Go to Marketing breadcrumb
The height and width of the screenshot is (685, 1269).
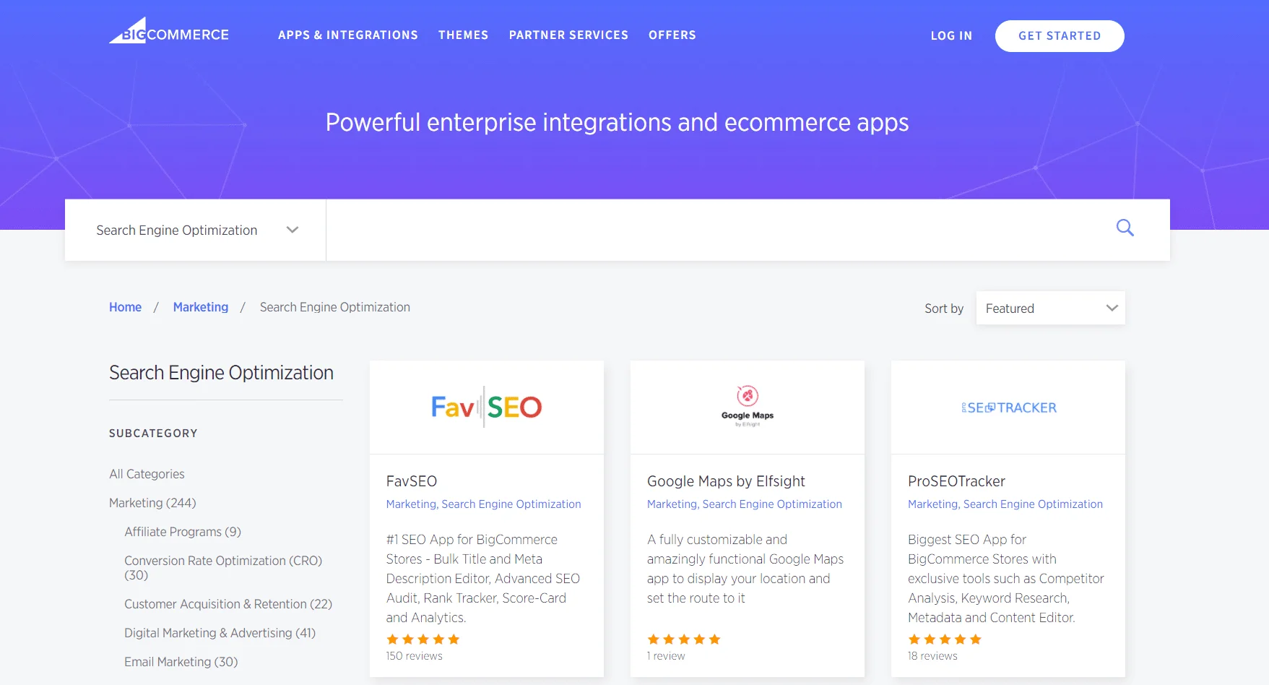[x=200, y=307]
